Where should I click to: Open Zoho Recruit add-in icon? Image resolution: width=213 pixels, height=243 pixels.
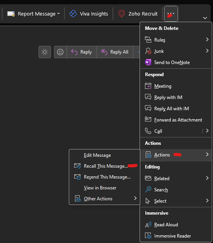tap(122, 14)
